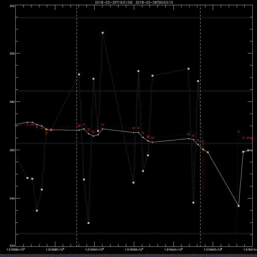Click the x-axis label 1.519585×10⁹

coord(55,250)
